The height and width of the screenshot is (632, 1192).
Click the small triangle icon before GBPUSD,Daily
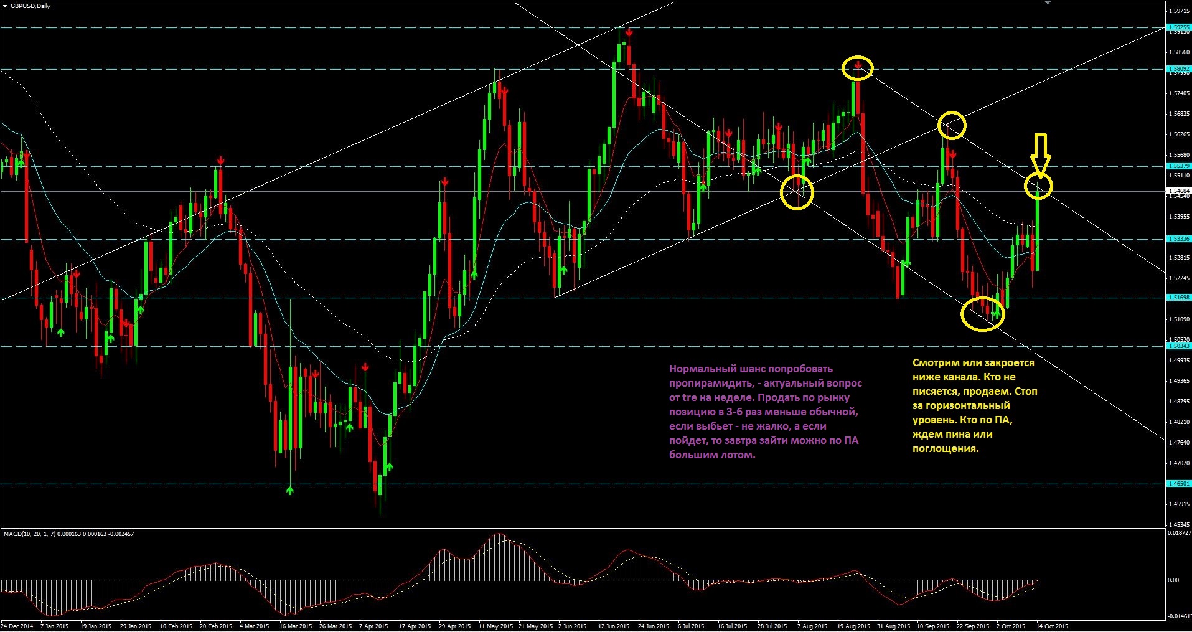coord(6,6)
